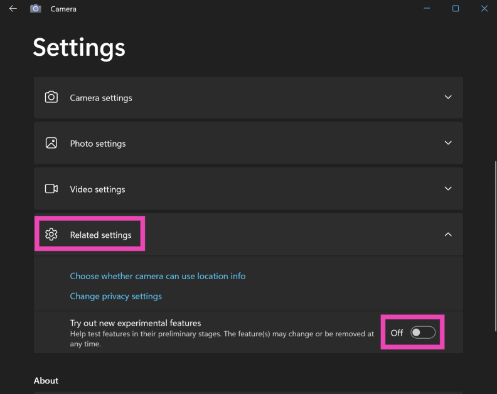Expand Photo settings with its chevron
Image resolution: width=497 pixels, height=394 pixels.
[x=448, y=143]
